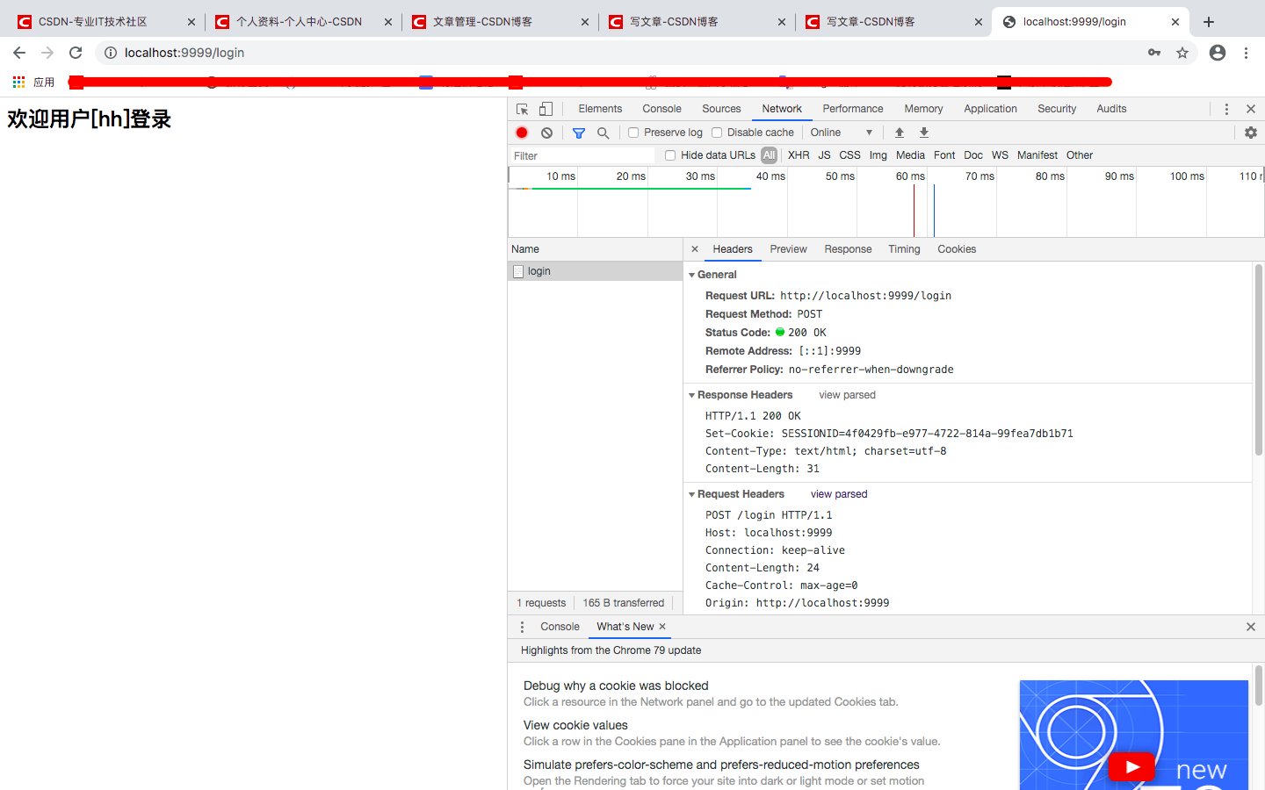Viewport: 1265px width, 790px height.
Task: Close the DevTools panel
Action: 1251,109
